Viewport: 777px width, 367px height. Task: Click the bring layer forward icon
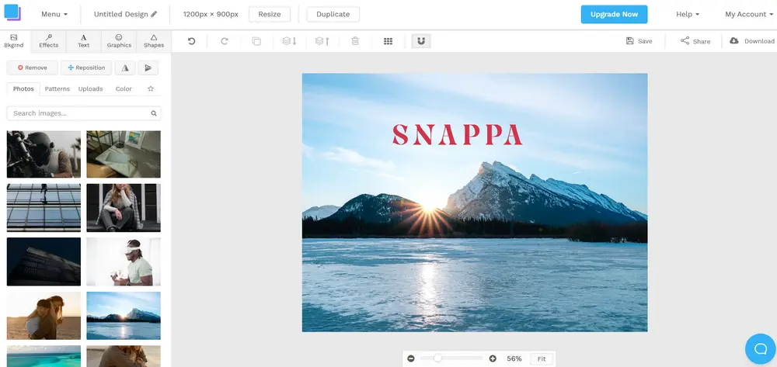click(x=322, y=41)
